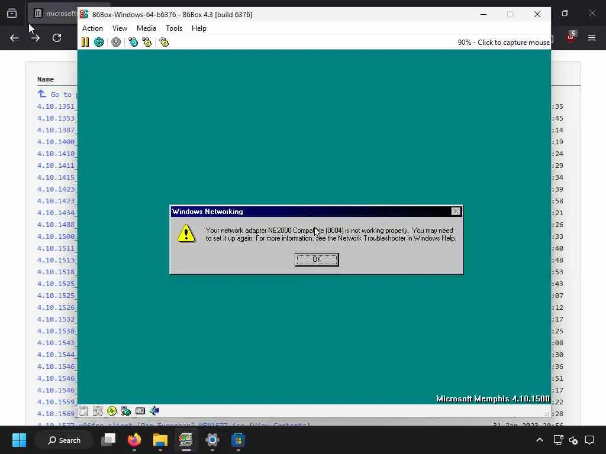Reload the browser page

pos(57,38)
